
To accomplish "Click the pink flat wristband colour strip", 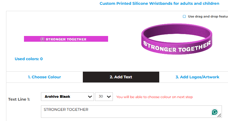I will pos(66,39).
